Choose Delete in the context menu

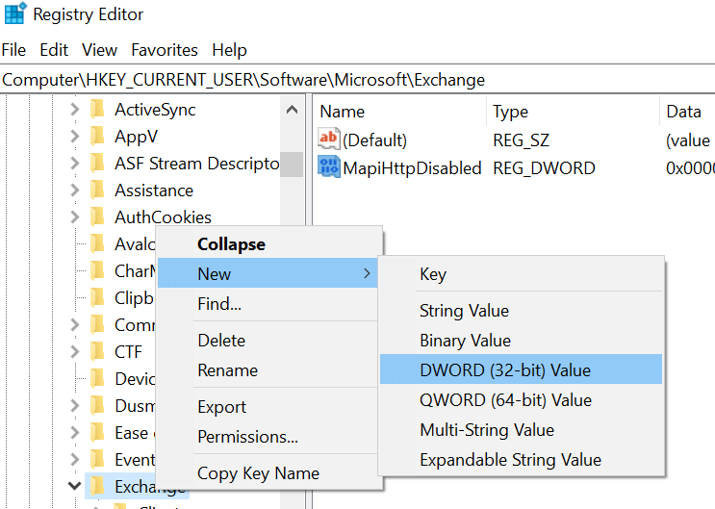click(x=268, y=341)
